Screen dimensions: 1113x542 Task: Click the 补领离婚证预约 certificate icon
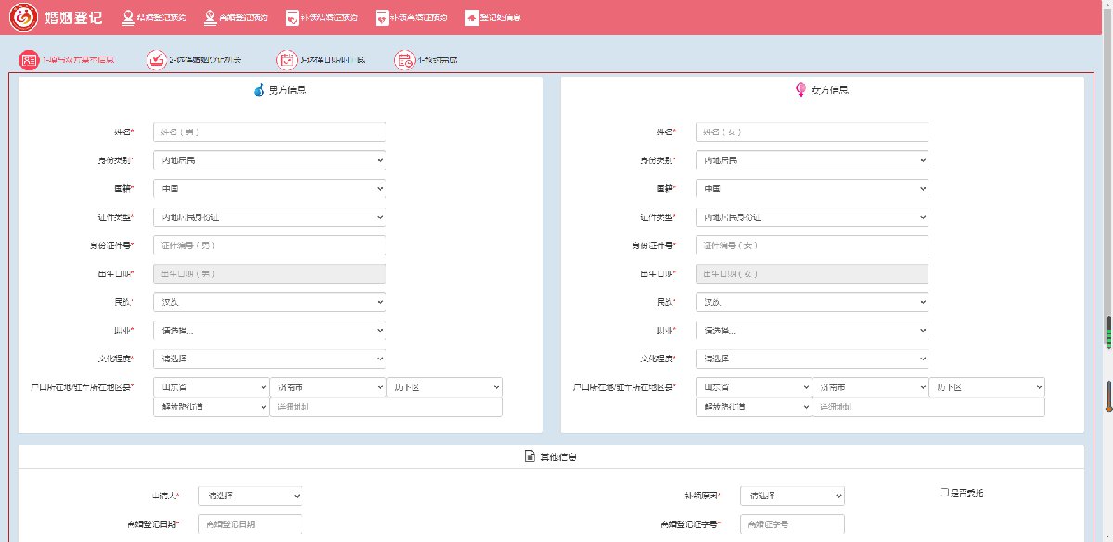tap(381, 18)
